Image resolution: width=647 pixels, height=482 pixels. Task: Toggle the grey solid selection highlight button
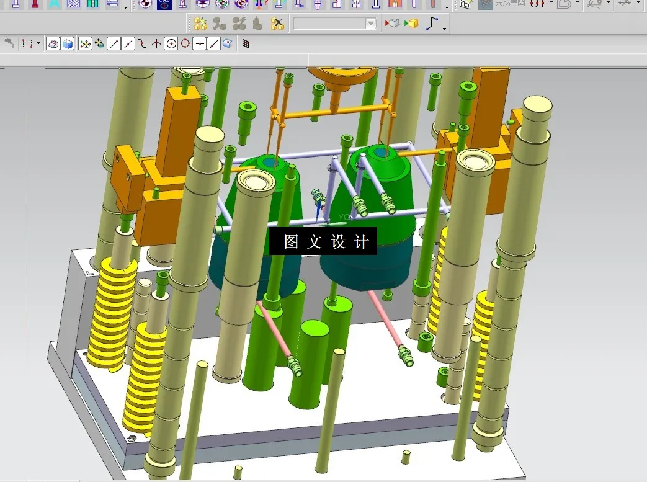point(53,43)
